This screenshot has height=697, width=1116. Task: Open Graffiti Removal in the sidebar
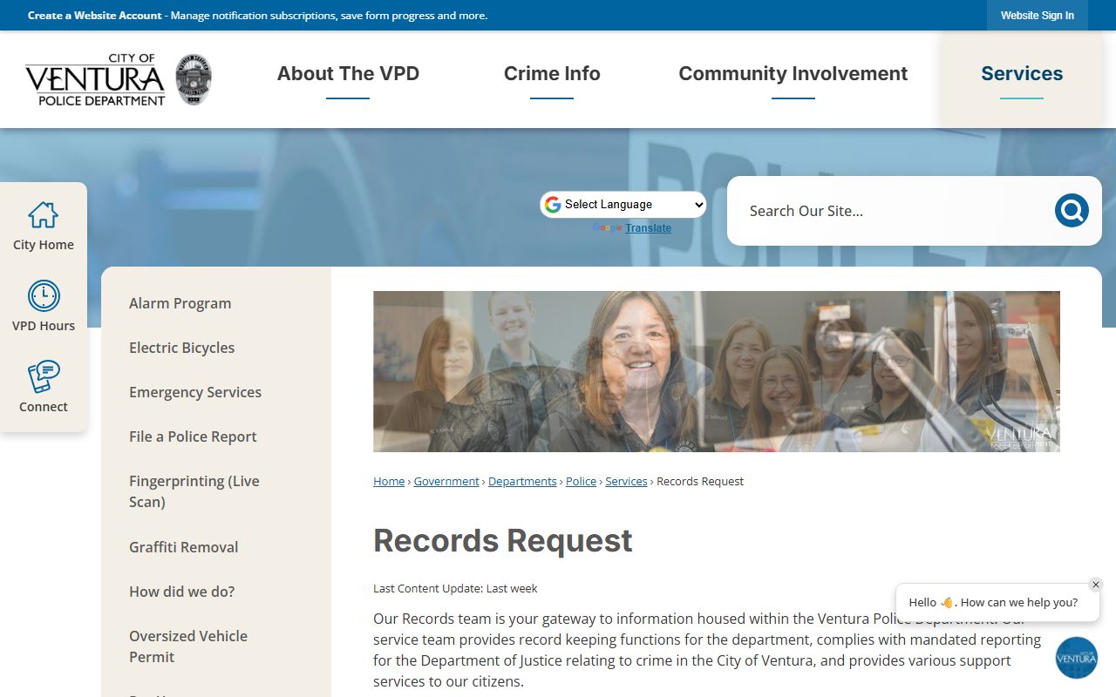click(184, 547)
